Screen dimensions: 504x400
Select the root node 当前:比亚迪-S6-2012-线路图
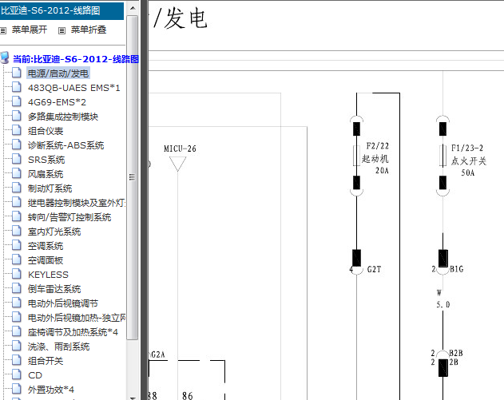coord(76,59)
